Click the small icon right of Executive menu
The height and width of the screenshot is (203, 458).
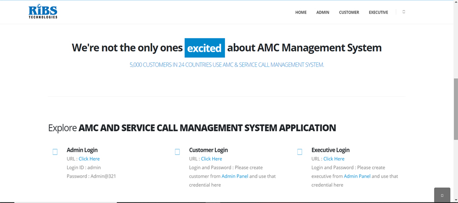tap(404, 12)
